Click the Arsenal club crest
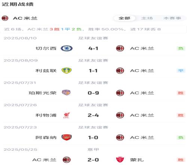 [67, 138]
